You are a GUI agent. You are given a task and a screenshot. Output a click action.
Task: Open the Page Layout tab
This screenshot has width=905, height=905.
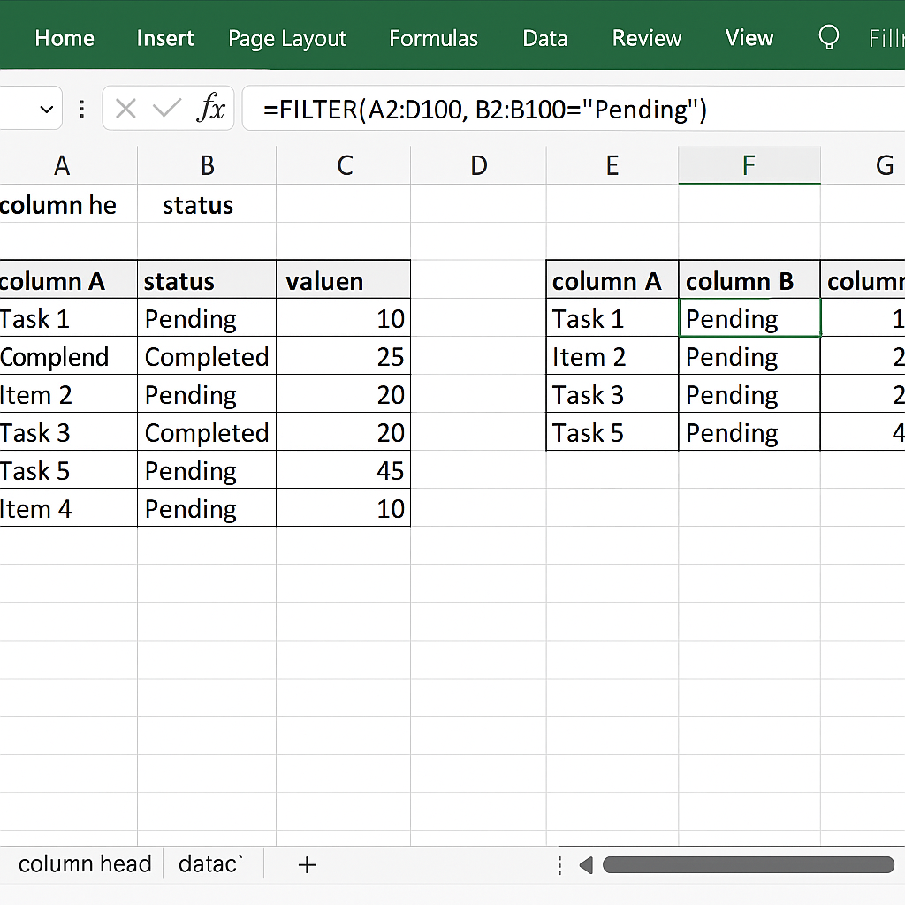pos(287,39)
